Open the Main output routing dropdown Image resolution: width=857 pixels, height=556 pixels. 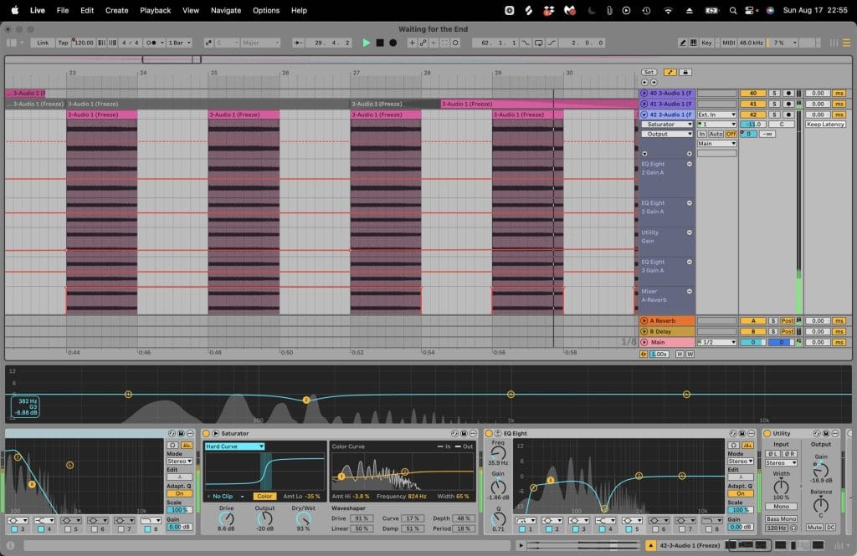(x=716, y=144)
